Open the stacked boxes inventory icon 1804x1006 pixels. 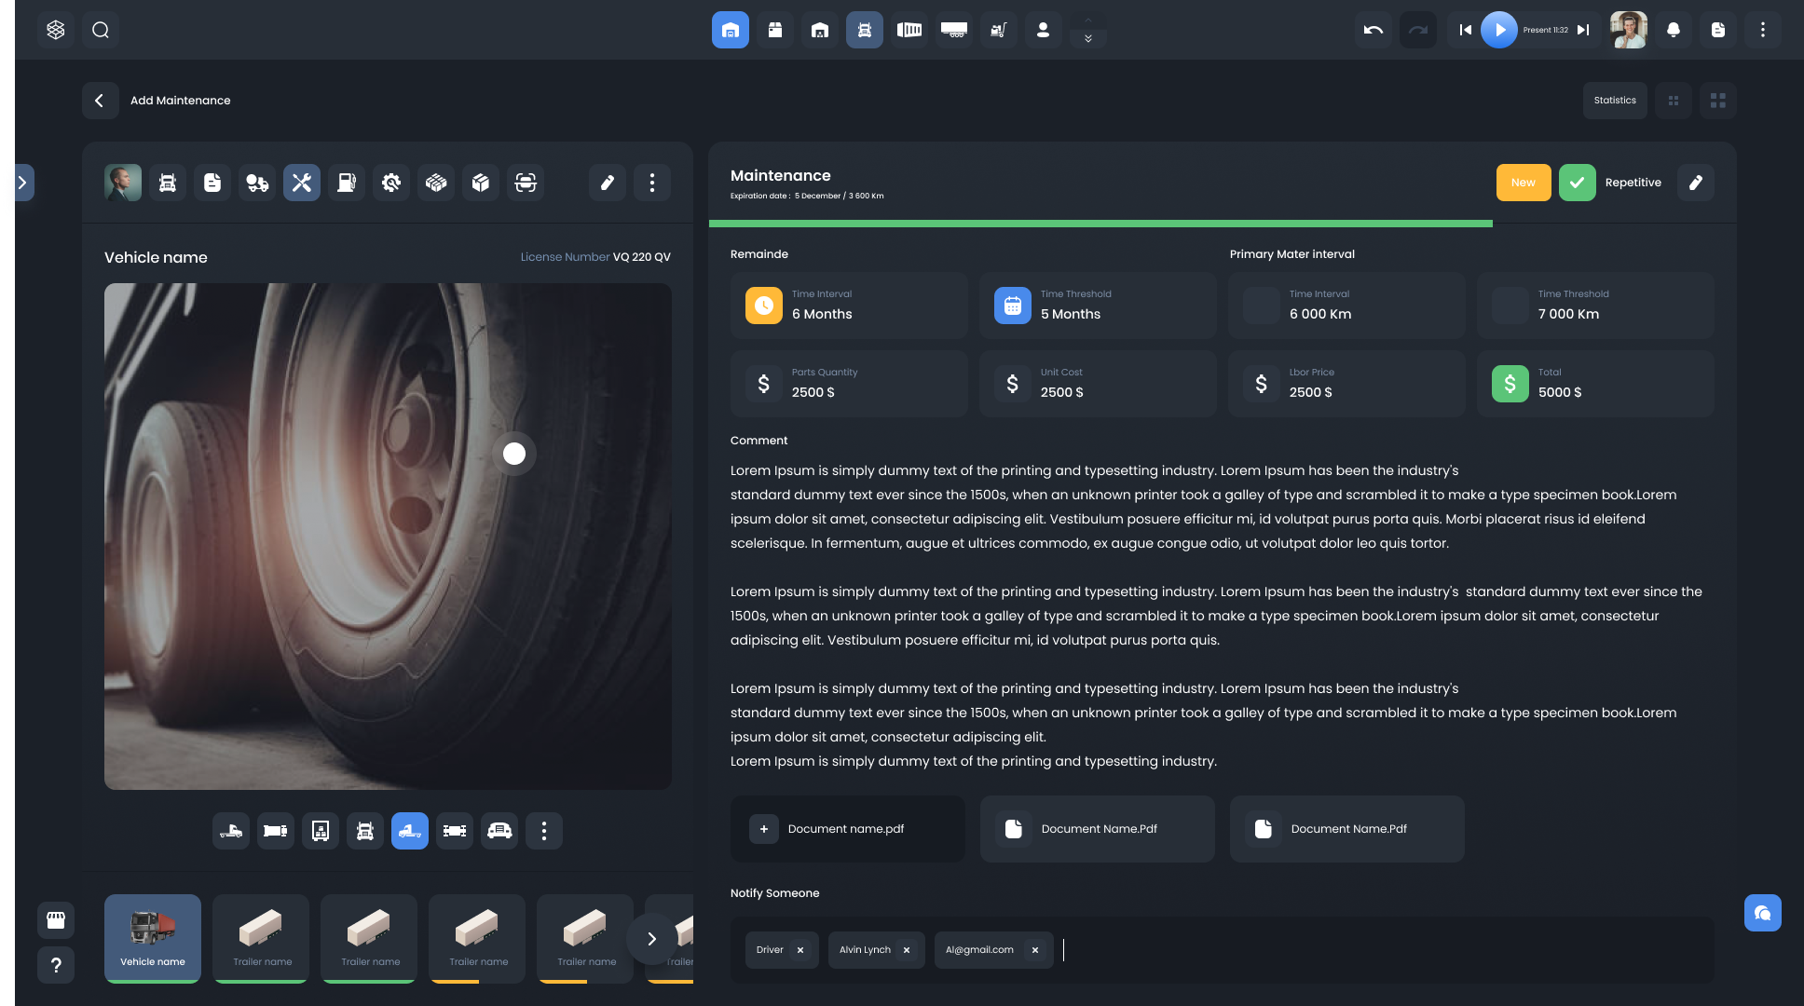[x=436, y=183]
